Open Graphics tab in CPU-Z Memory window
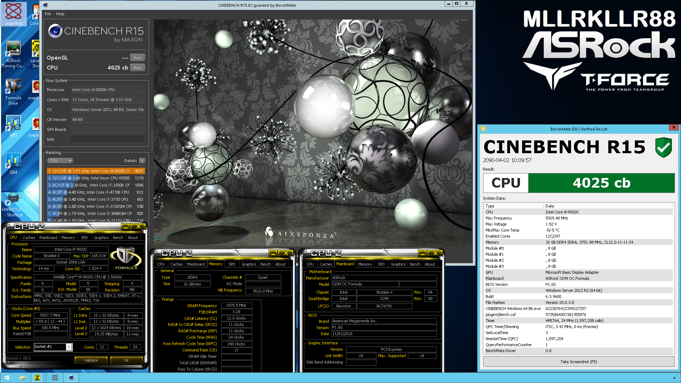 (249, 264)
